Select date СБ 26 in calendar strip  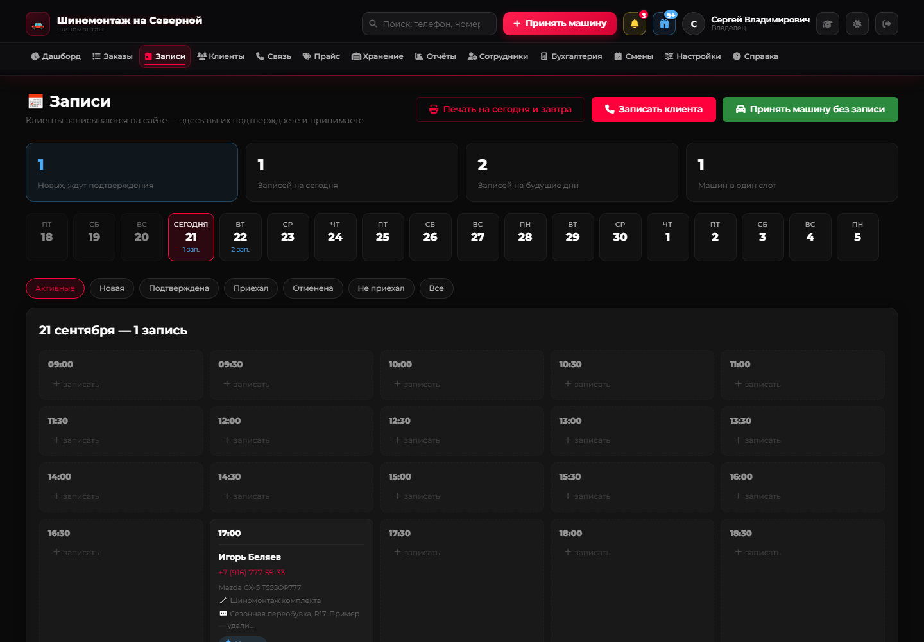point(431,237)
